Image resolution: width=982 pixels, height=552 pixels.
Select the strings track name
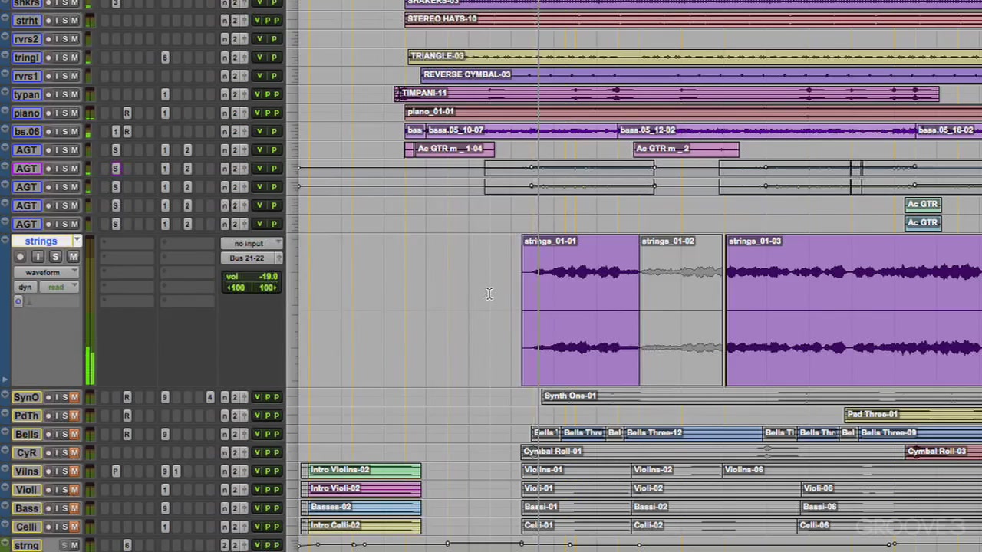[41, 241]
